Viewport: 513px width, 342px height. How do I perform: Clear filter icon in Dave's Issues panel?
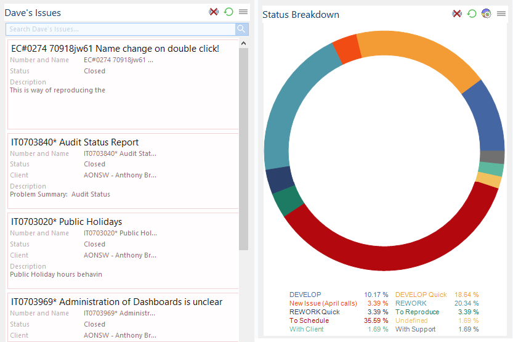(214, 12)
